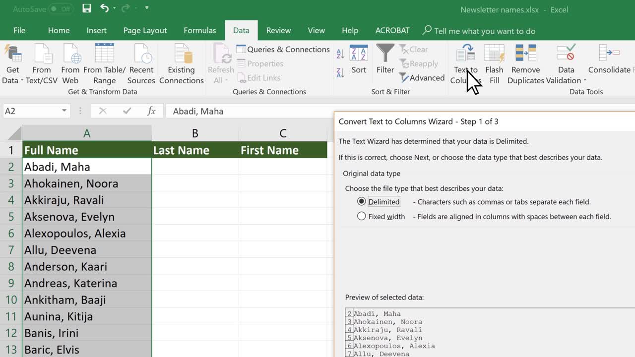
Task: Click the Cancel X in formula bar
Action: [103, 111]
